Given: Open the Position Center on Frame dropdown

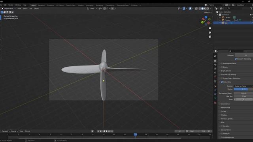Looking at the screenshot, I should tap(244, 86).
